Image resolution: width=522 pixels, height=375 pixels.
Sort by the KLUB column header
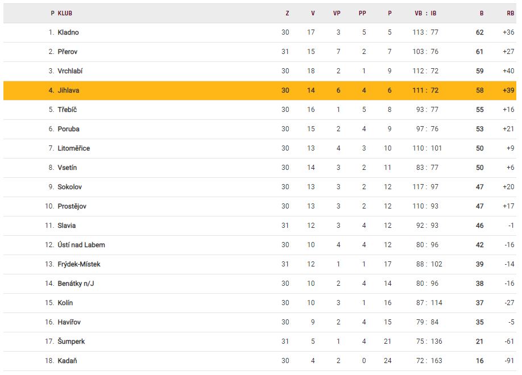pos(65,13)
